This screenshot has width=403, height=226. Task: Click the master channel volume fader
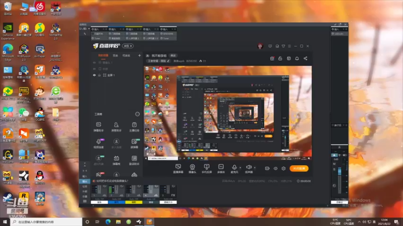pyautogui.click(x=340, y=171)
